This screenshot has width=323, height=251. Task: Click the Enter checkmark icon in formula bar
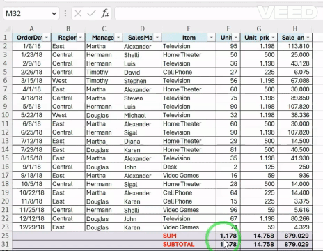click(91, 13)
